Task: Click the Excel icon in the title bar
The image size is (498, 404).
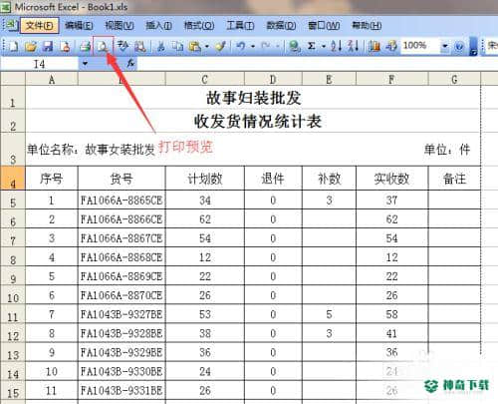Action: 5,7
